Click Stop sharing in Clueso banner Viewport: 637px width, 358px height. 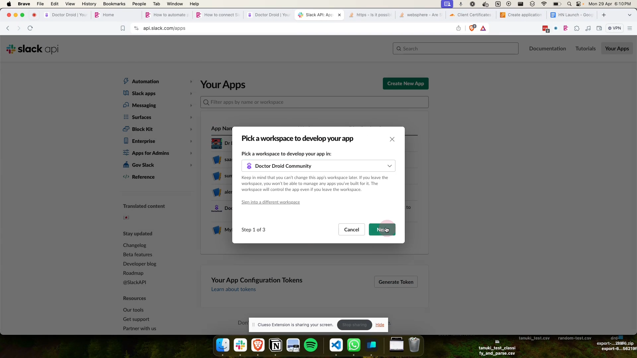click(354, 325)
